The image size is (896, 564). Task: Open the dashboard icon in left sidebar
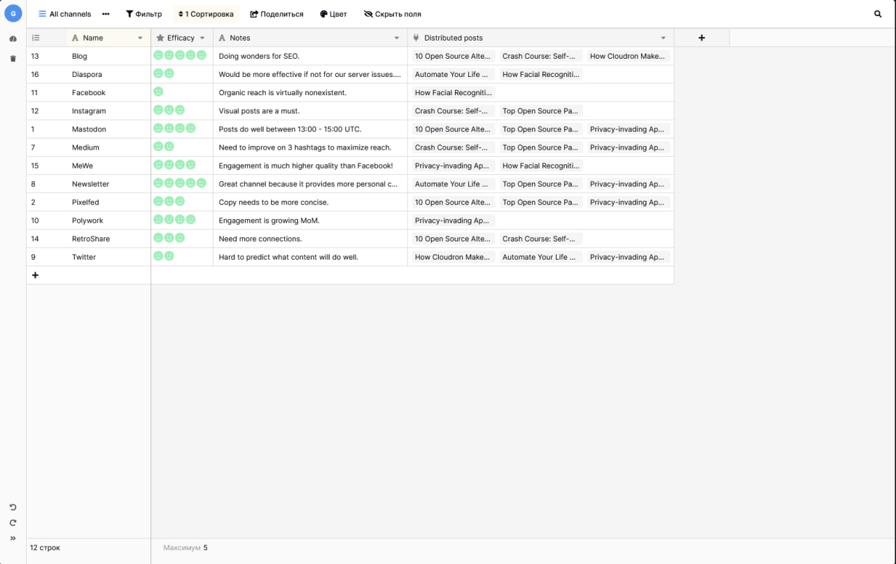click(x=13, y=39)
